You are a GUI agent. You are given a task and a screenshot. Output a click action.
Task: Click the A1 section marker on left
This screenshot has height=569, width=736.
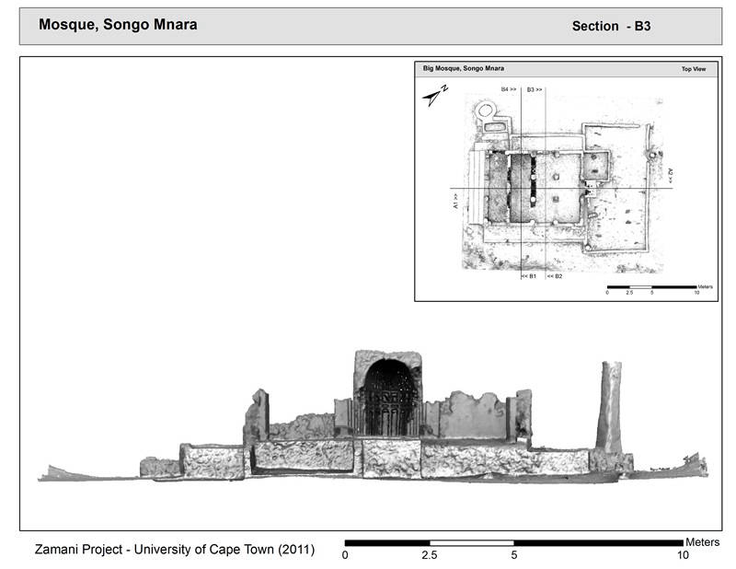click(x=455, y=202)
